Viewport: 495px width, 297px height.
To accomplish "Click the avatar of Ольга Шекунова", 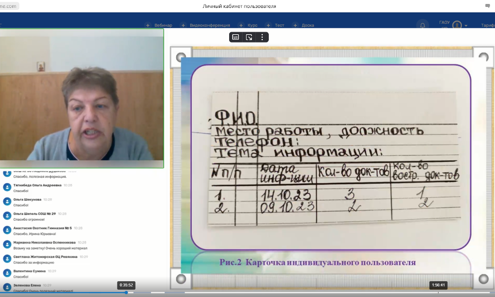I will [7, 201].
